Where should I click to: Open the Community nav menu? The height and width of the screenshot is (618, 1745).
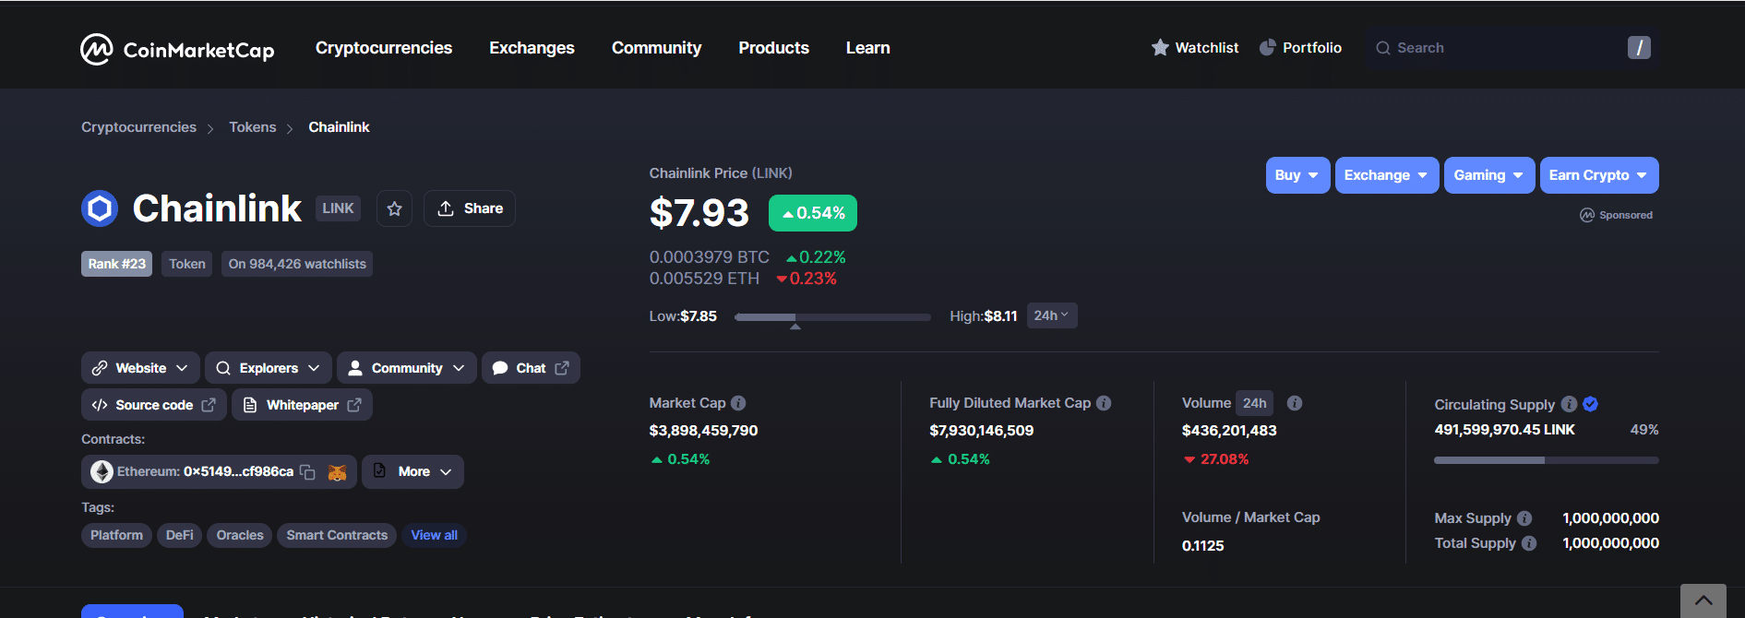656,48
